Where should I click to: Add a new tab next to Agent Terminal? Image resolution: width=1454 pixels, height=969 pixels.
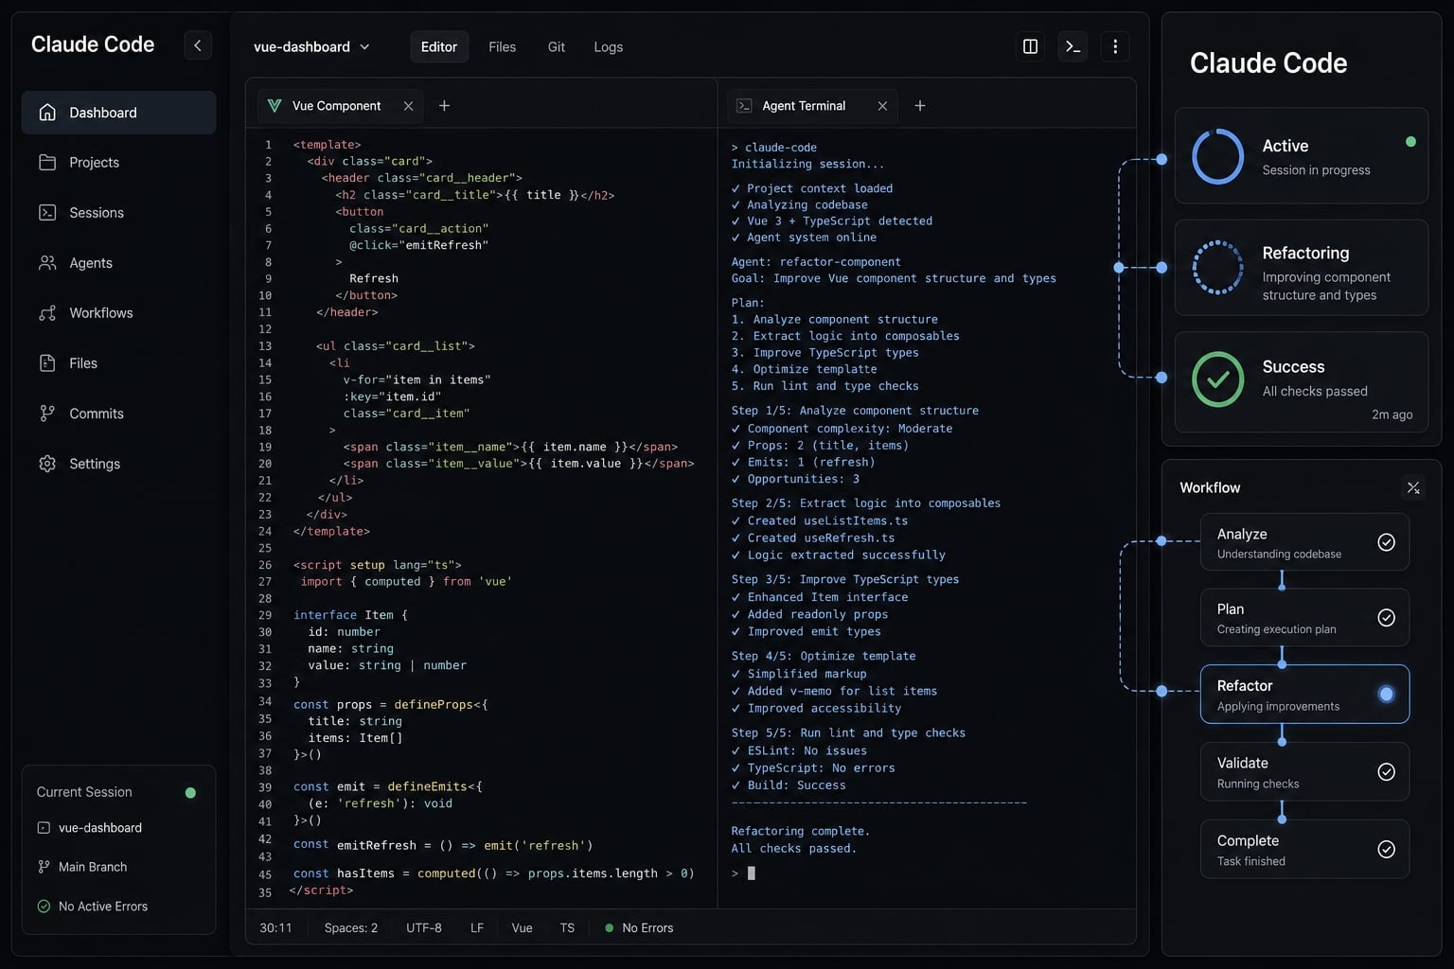click(919, 106)
